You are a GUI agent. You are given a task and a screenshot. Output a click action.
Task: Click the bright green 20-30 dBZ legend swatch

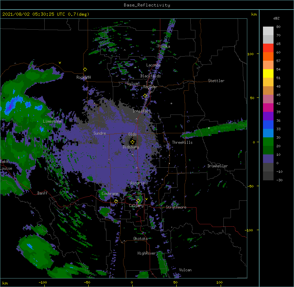point(268,142)
